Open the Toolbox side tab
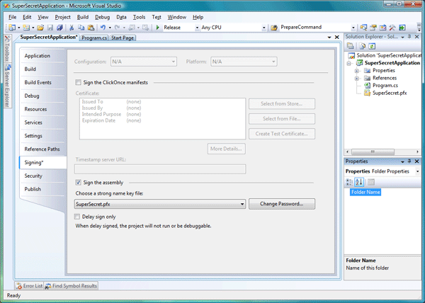Image resolution: width=425 pixels, height=303 pixels. click(x=7, y=48)
